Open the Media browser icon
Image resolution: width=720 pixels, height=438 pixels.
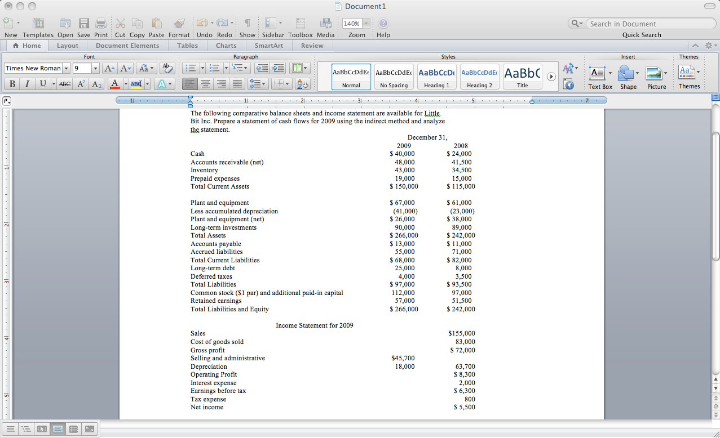[326, 23]
